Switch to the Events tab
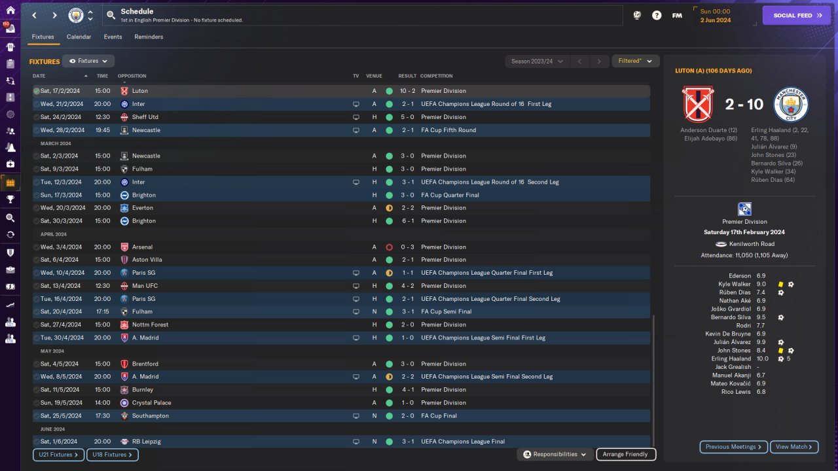838x471 pixels. 113,37
